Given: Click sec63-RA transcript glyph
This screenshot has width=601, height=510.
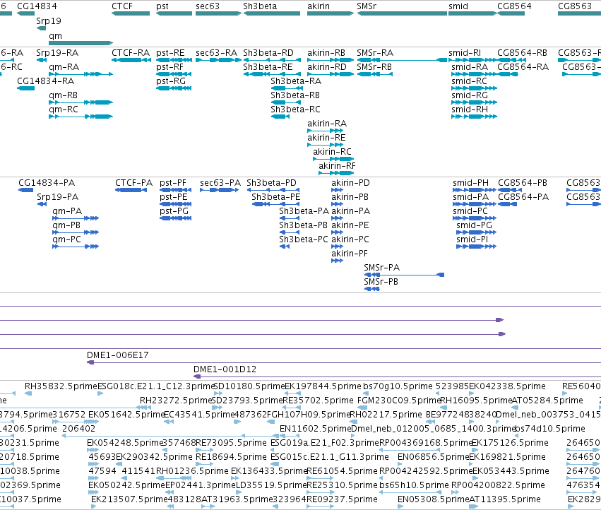Looking at the screenshot, I should coord(218,60).
